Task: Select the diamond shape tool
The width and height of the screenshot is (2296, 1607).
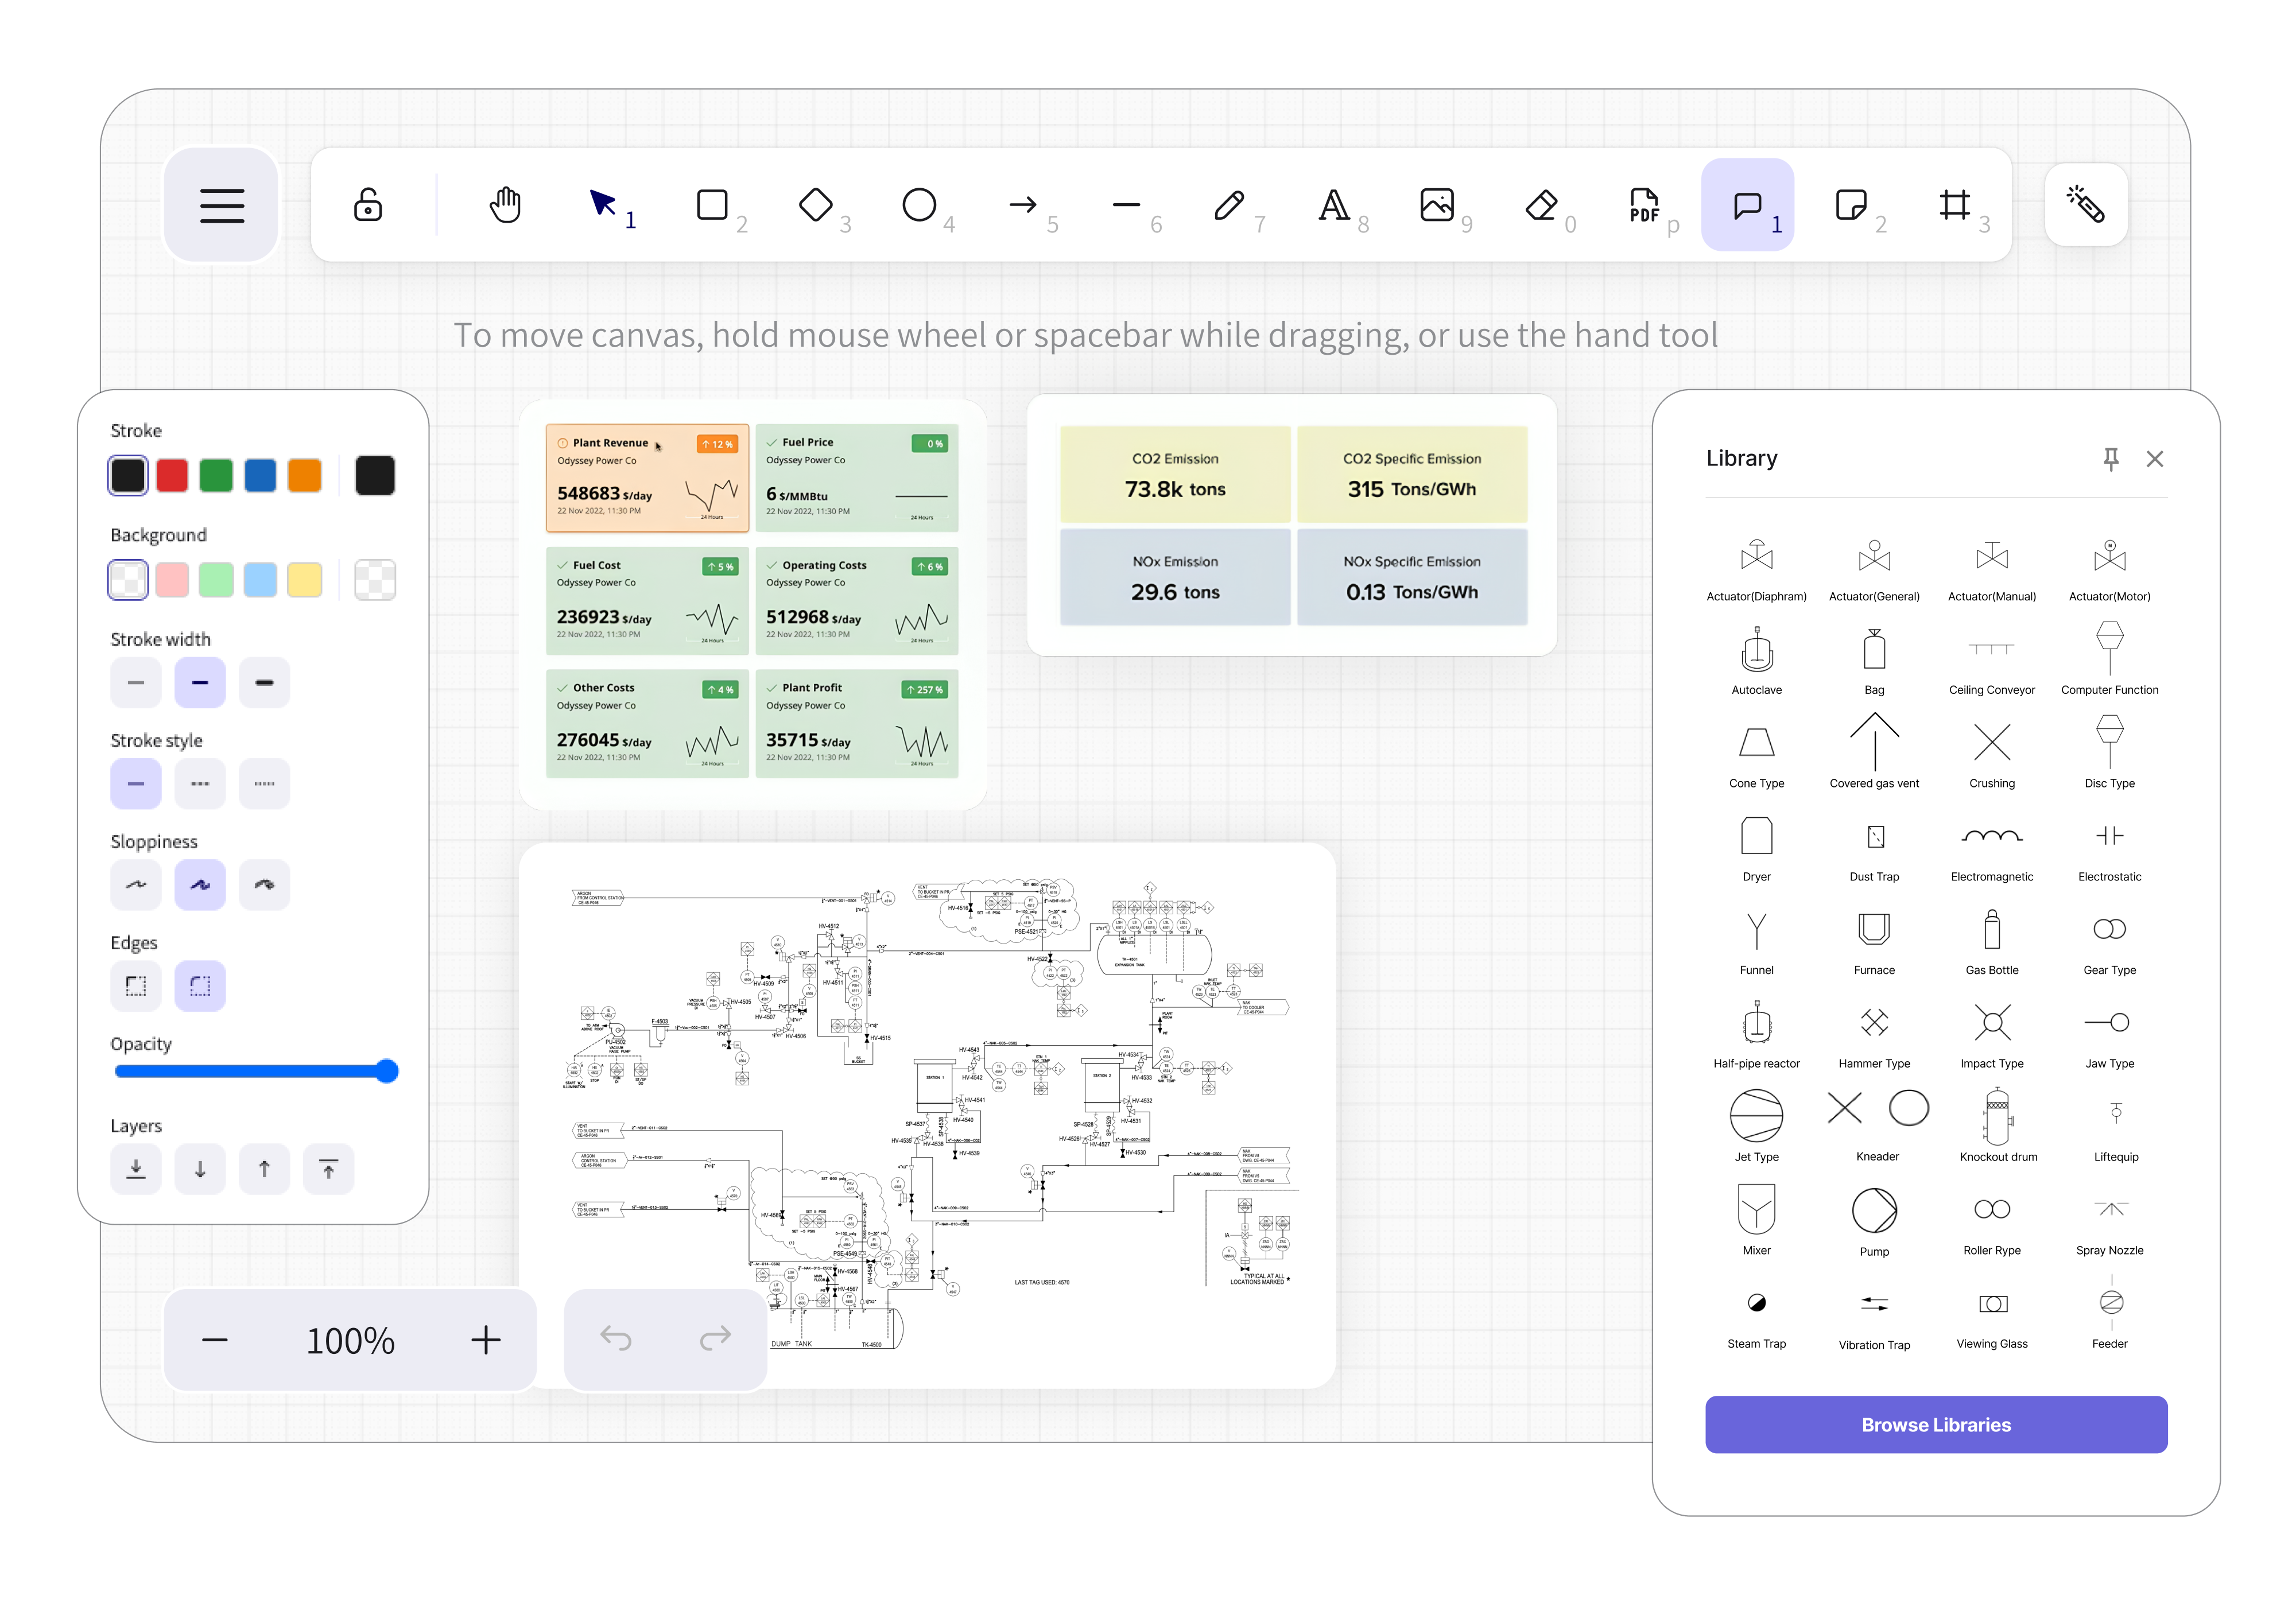Action: pos(816,205)
